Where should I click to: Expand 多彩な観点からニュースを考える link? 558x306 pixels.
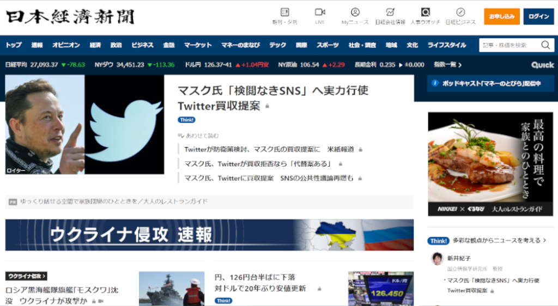499,241
